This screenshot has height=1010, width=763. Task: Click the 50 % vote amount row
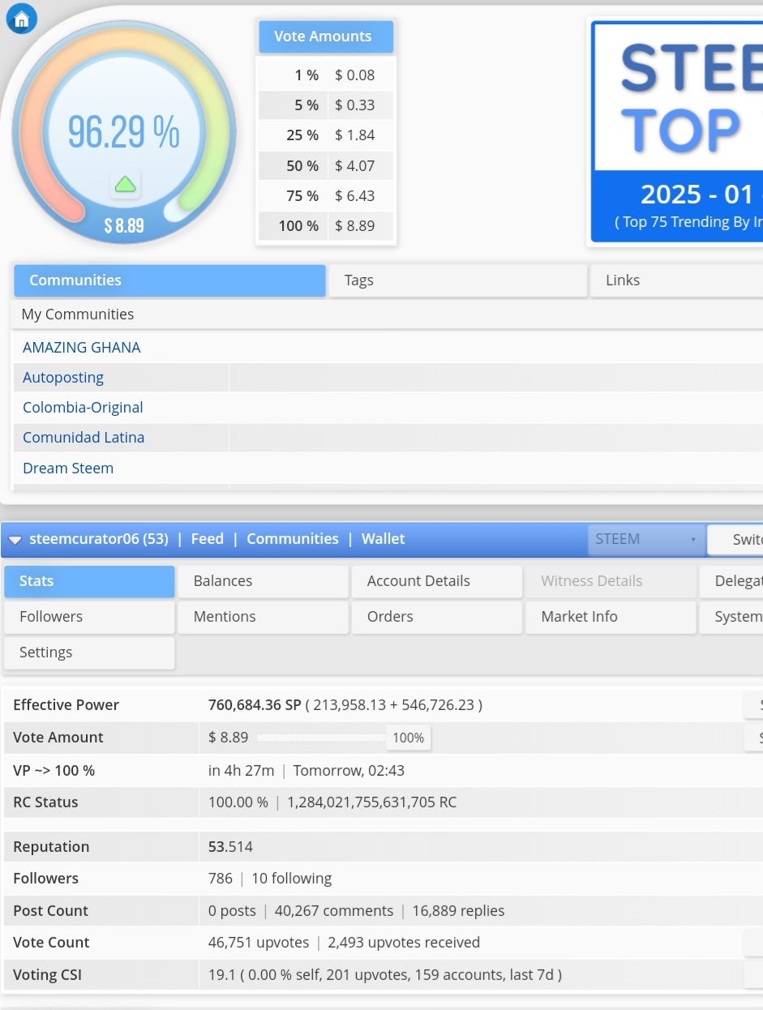326,166
